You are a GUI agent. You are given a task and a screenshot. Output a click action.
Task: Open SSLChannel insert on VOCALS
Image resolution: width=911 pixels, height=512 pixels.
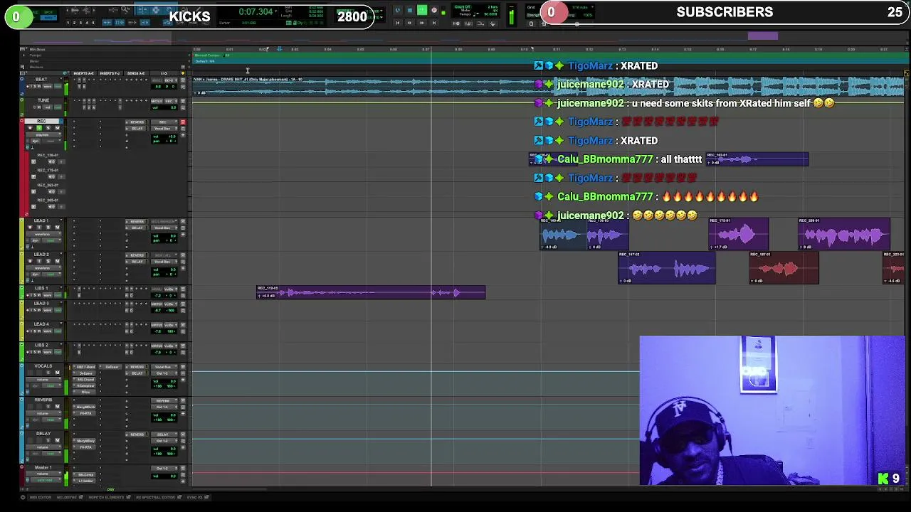(x=85, y=379)
